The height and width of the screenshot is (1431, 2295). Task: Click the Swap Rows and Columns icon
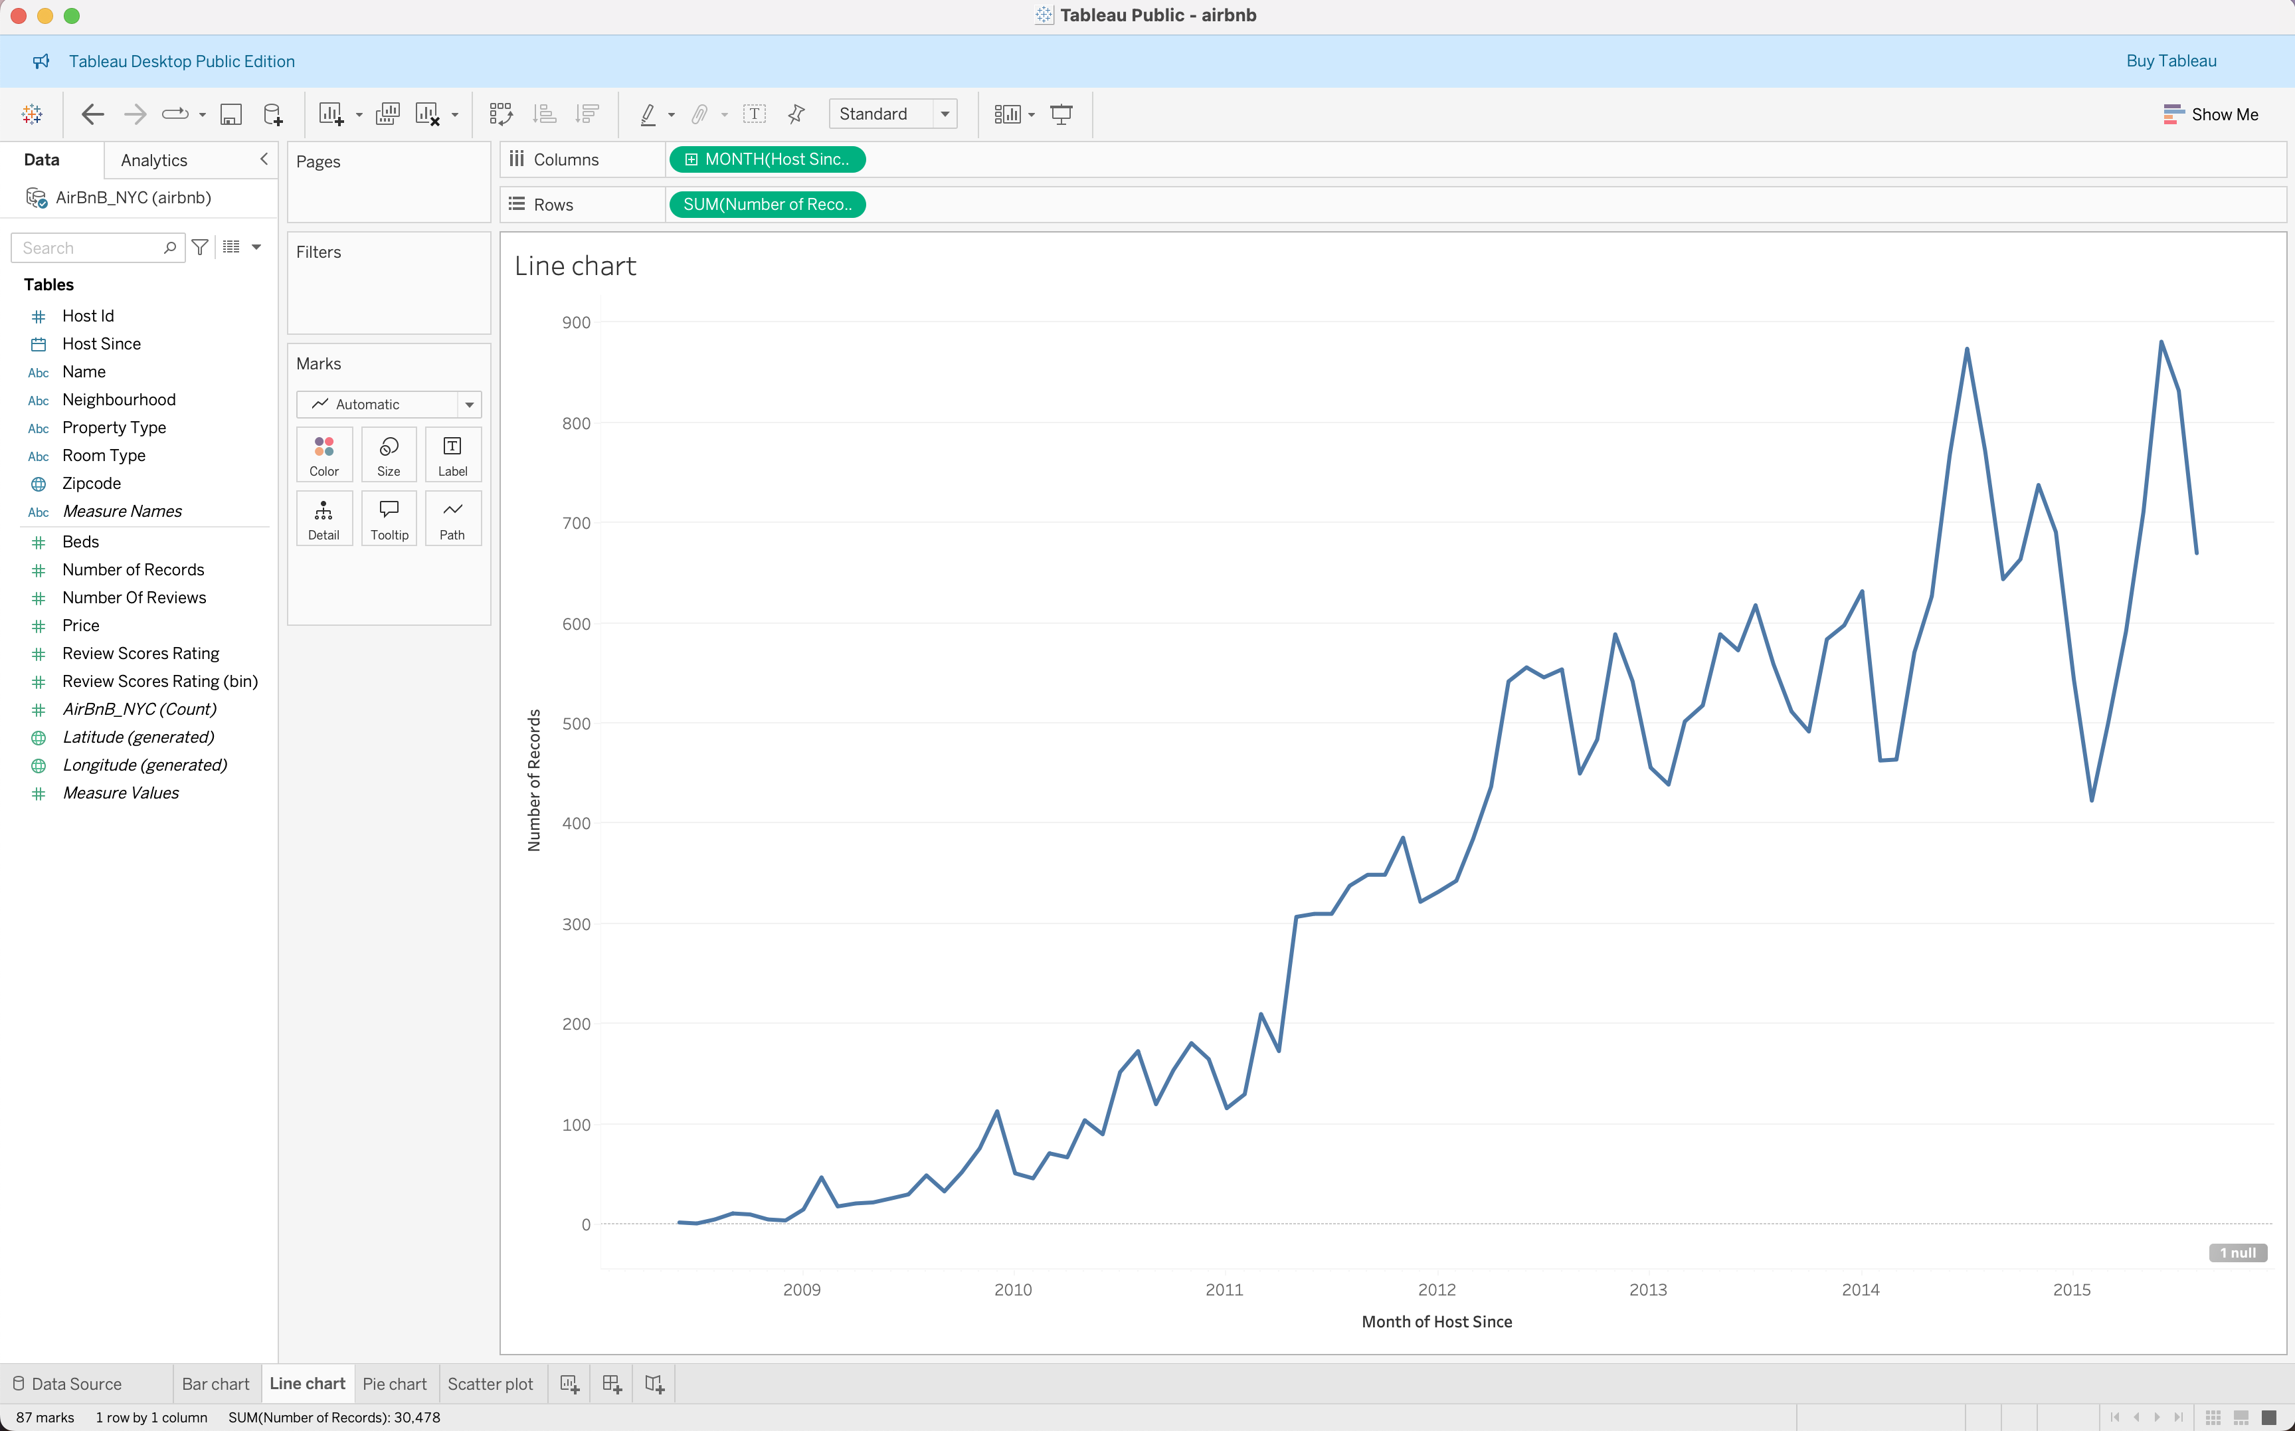[500, 114]
